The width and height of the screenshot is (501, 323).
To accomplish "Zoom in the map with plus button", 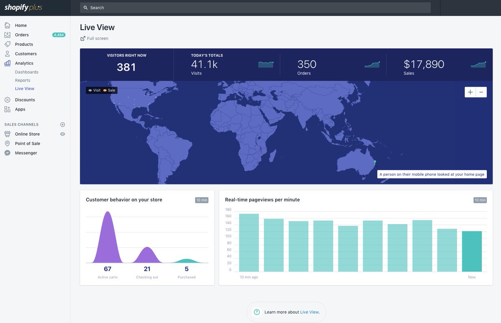I will point(470,92).
